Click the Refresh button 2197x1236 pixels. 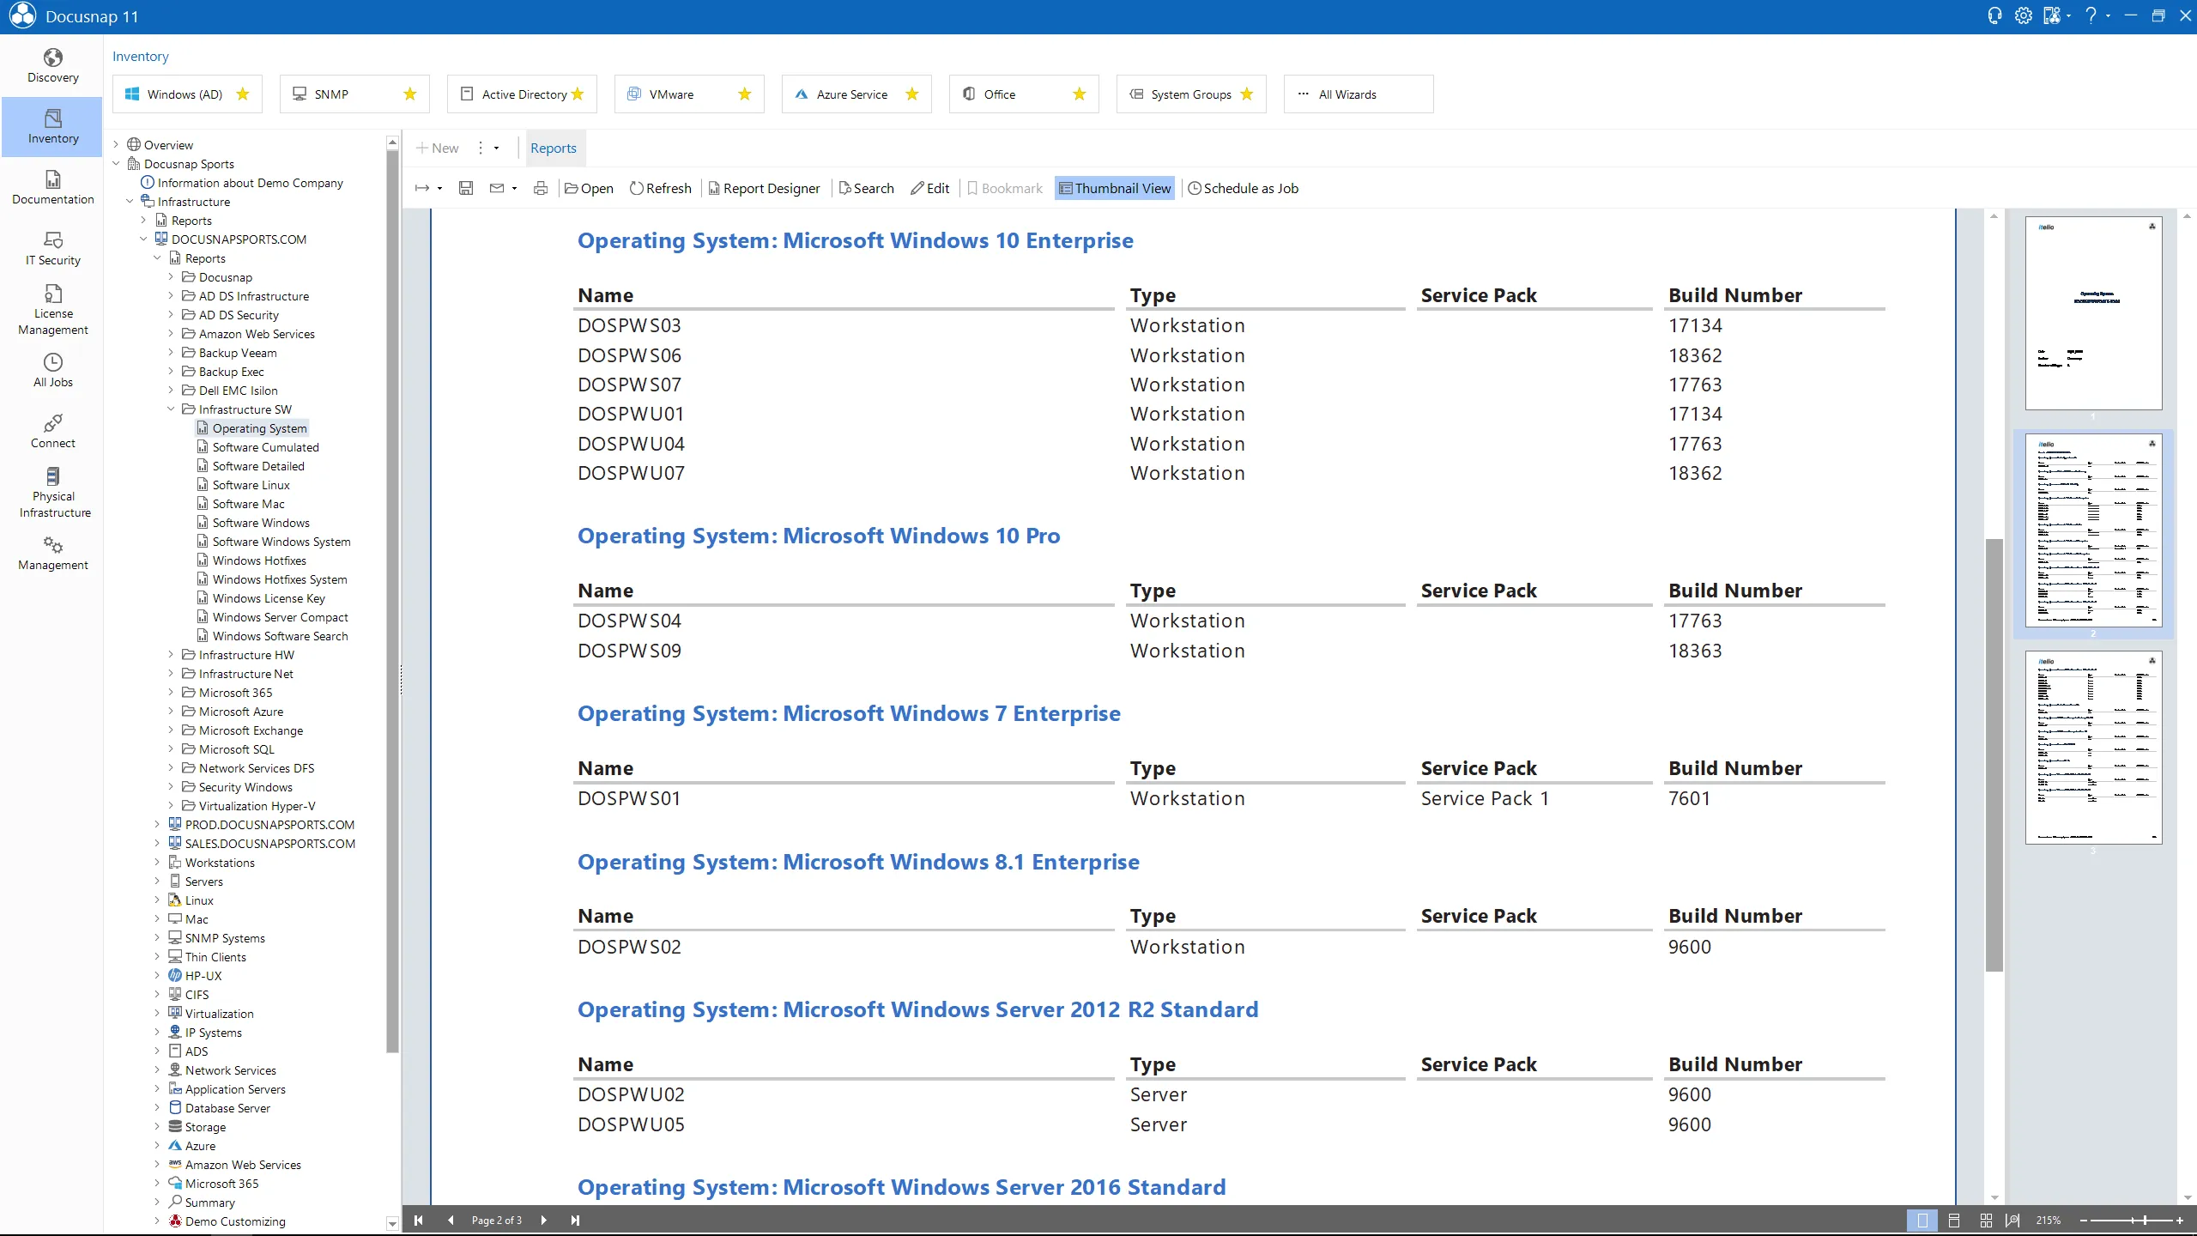coord(661,188)
